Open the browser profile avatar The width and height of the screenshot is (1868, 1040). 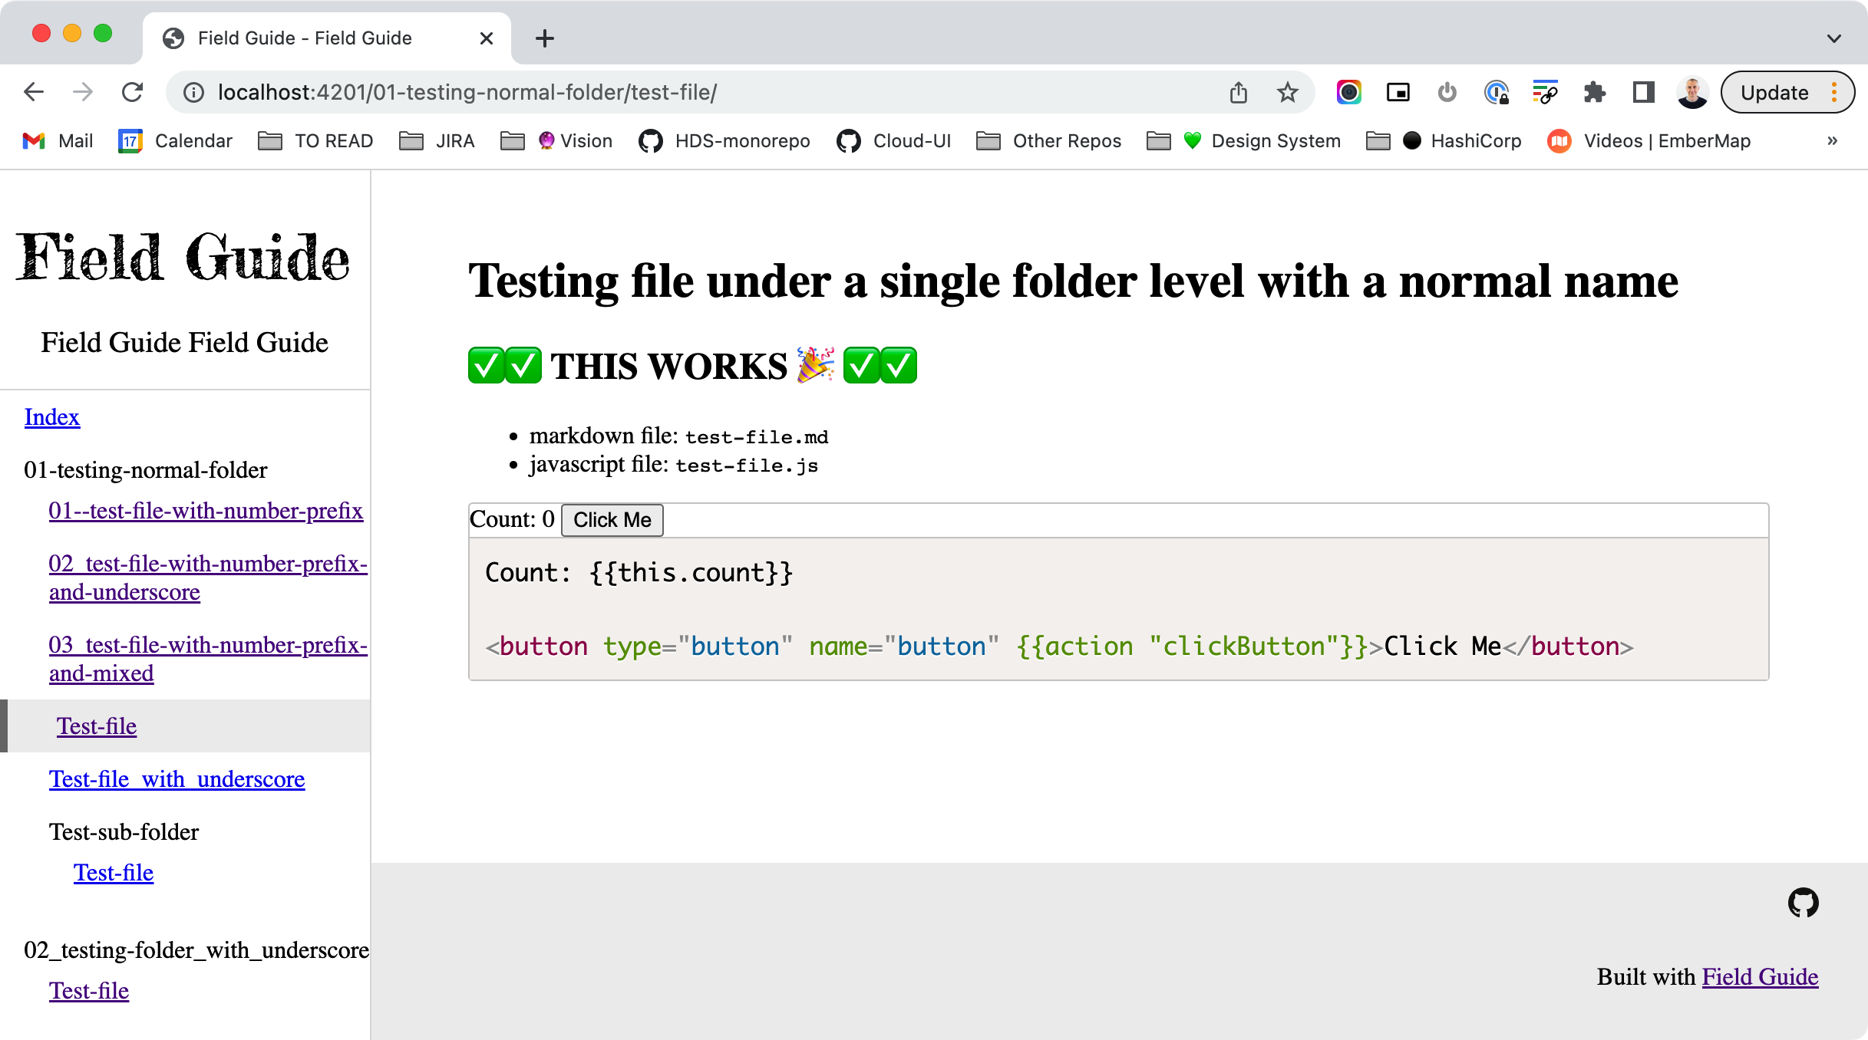[x=1692, y=92]
